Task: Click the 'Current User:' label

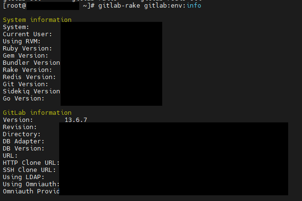Action: coord(27,34)
